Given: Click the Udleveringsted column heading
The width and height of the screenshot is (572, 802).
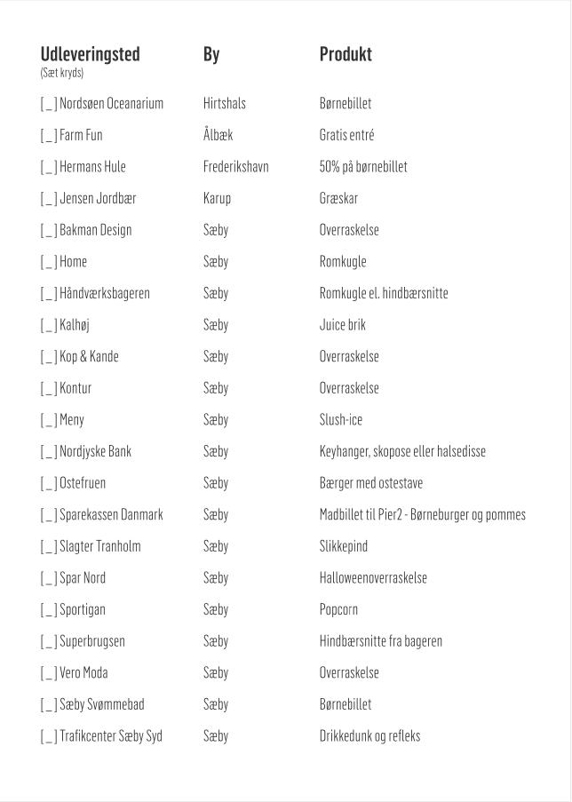Looking at the screenshot, I should click(x=90, y=54).
